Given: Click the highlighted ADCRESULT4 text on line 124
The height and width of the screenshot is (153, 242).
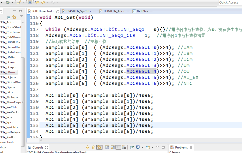Looking at the screenshot, I should coord(141,71).
